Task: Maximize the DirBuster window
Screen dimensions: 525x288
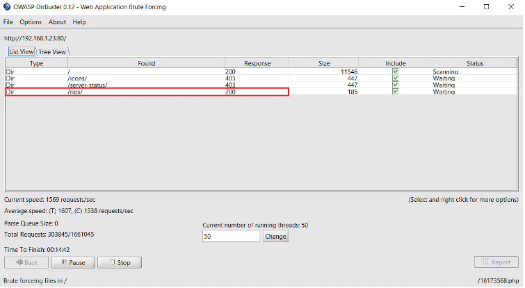Action: (x=486, y=7)
